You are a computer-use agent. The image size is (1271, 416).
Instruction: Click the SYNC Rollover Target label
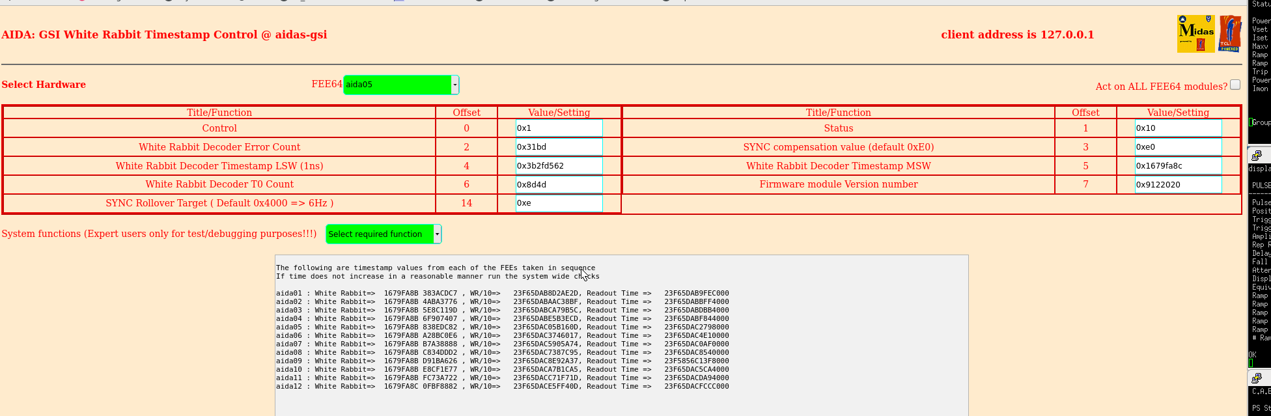pos(219,203)
